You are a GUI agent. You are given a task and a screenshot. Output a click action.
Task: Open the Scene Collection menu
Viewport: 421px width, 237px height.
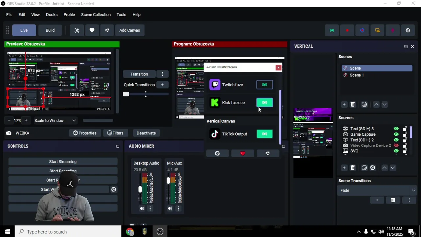pyautogui.click(x=96, y=15)
